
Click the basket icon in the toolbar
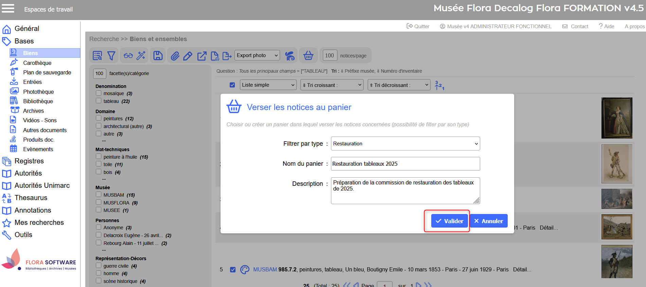(308, 55)
